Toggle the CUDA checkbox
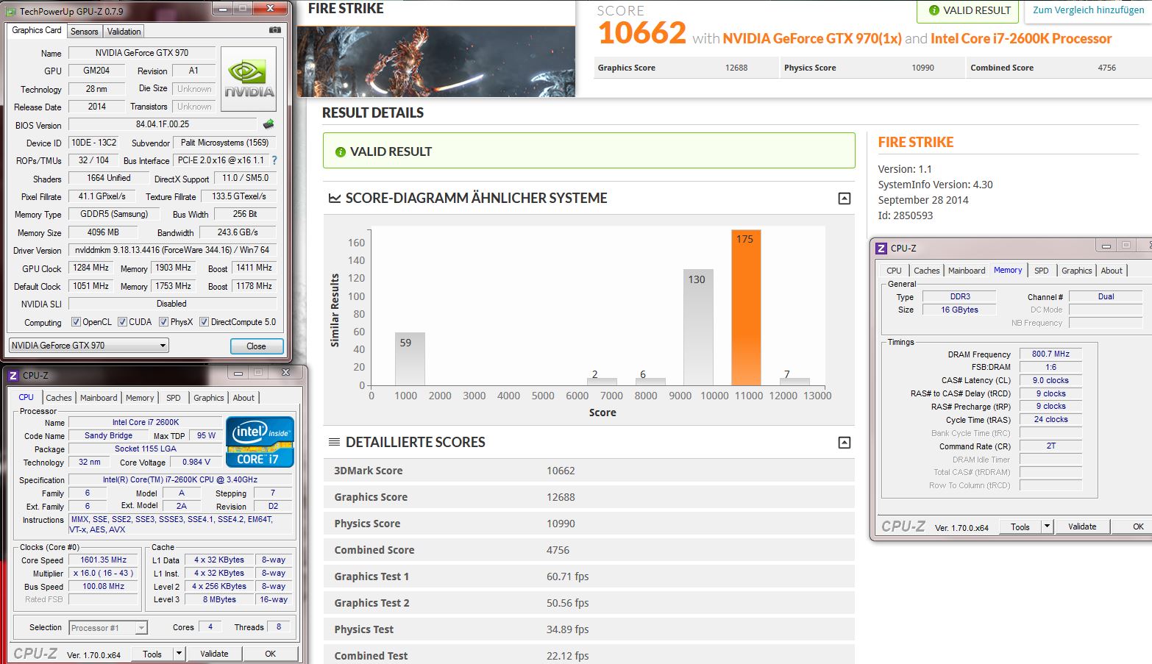 [x=122, y=322]
